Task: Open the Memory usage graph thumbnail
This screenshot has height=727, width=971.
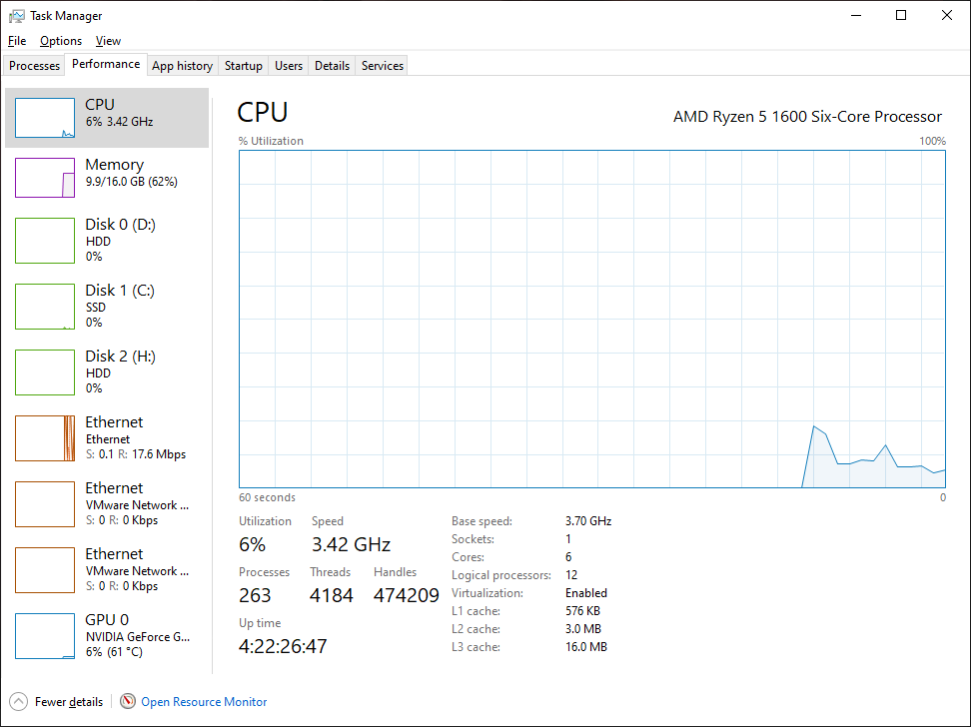Action: click(45, 178)
